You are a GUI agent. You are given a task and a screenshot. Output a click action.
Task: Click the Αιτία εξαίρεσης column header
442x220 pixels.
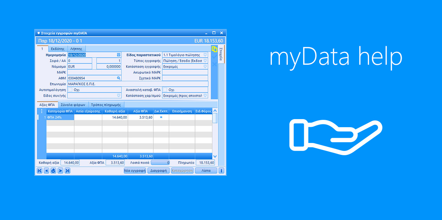[x=88, y=111]
